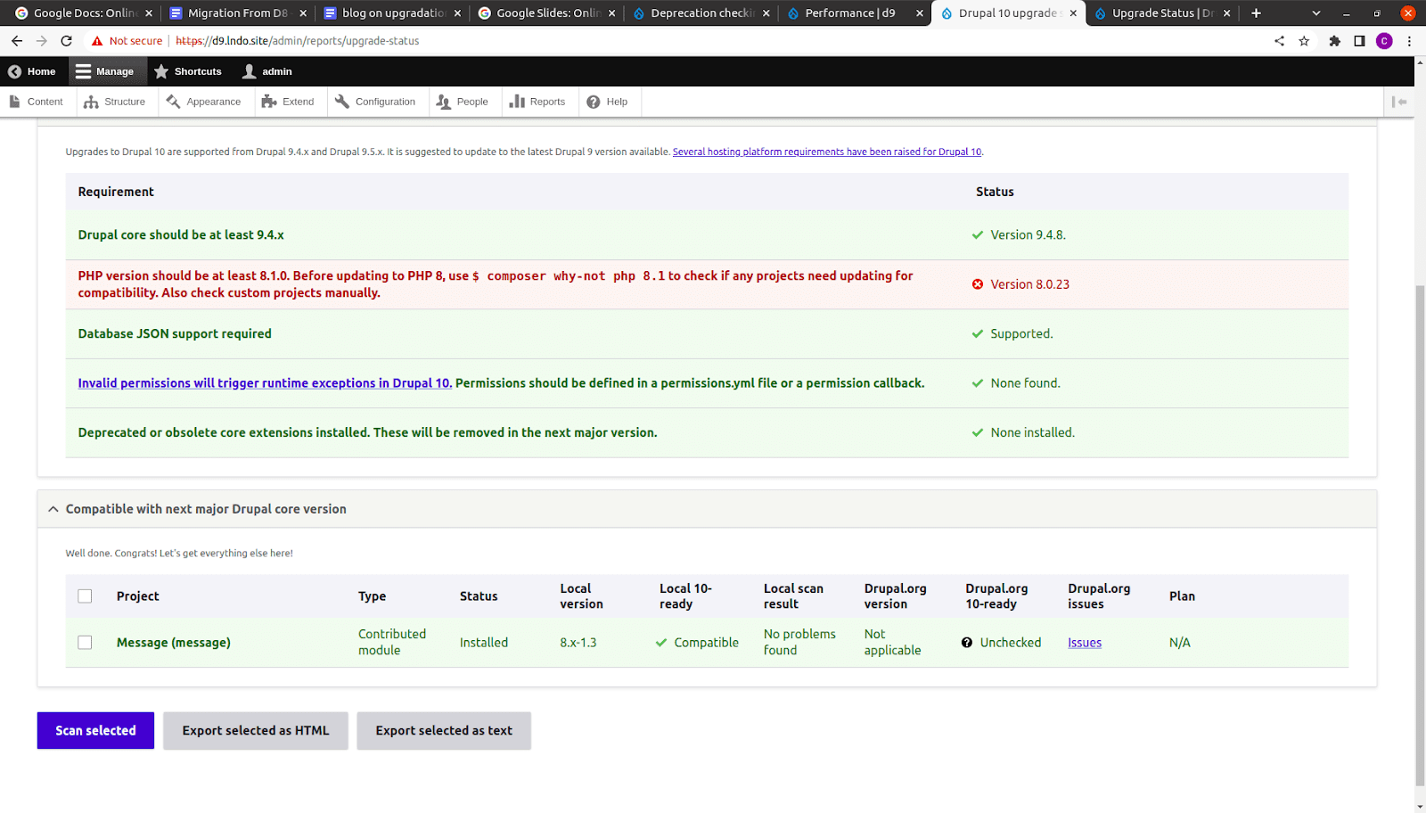The image size is (1426, 813).
Task: Click the PHP Version 8.0.23 error icon
Action: pos(978,284)
